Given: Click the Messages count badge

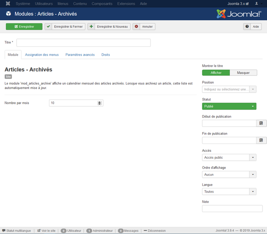Looking at the screenshot, I should (x=121, y=231).
